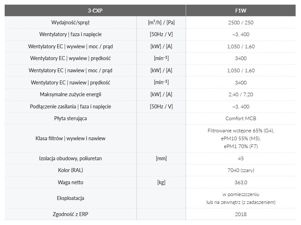Select the Izolacja obudowy, poliuretan label
301x225 pixels.
pos(70,158)
